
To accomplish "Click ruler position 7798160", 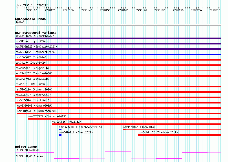I will click(123, 10).
